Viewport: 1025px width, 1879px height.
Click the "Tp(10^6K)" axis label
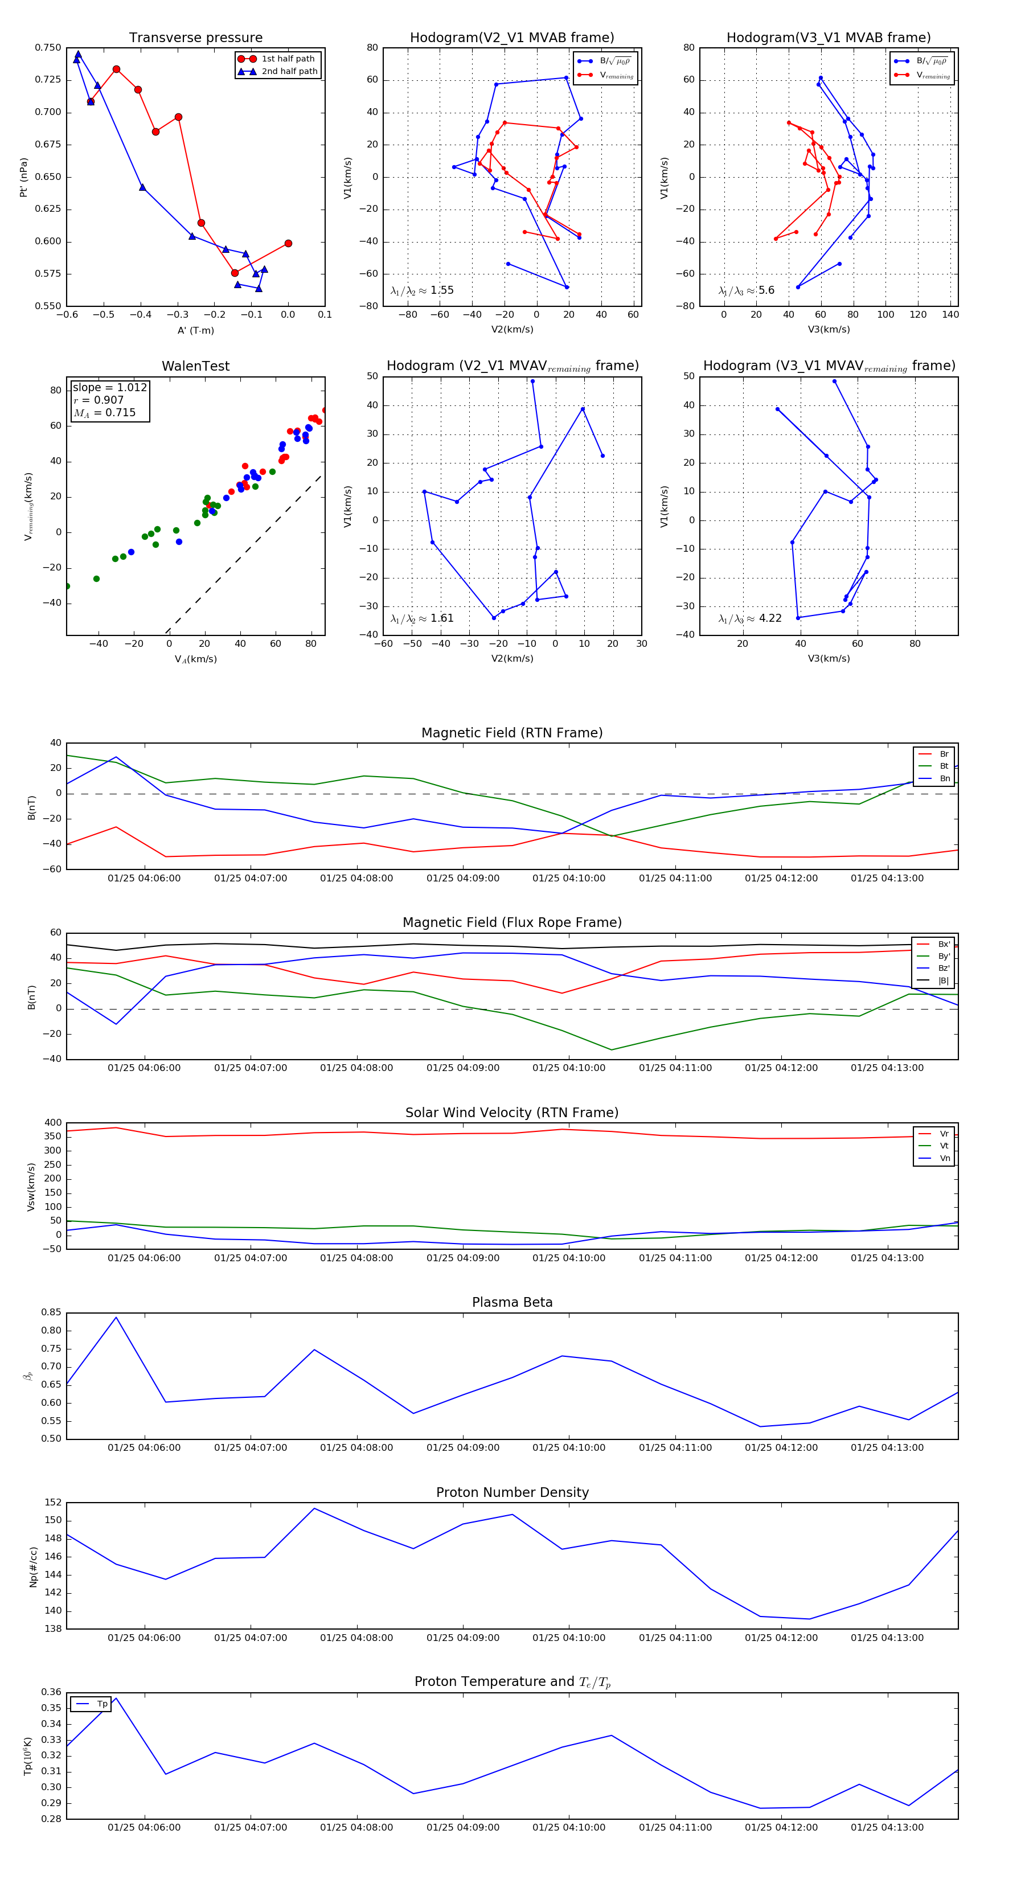28,1757
